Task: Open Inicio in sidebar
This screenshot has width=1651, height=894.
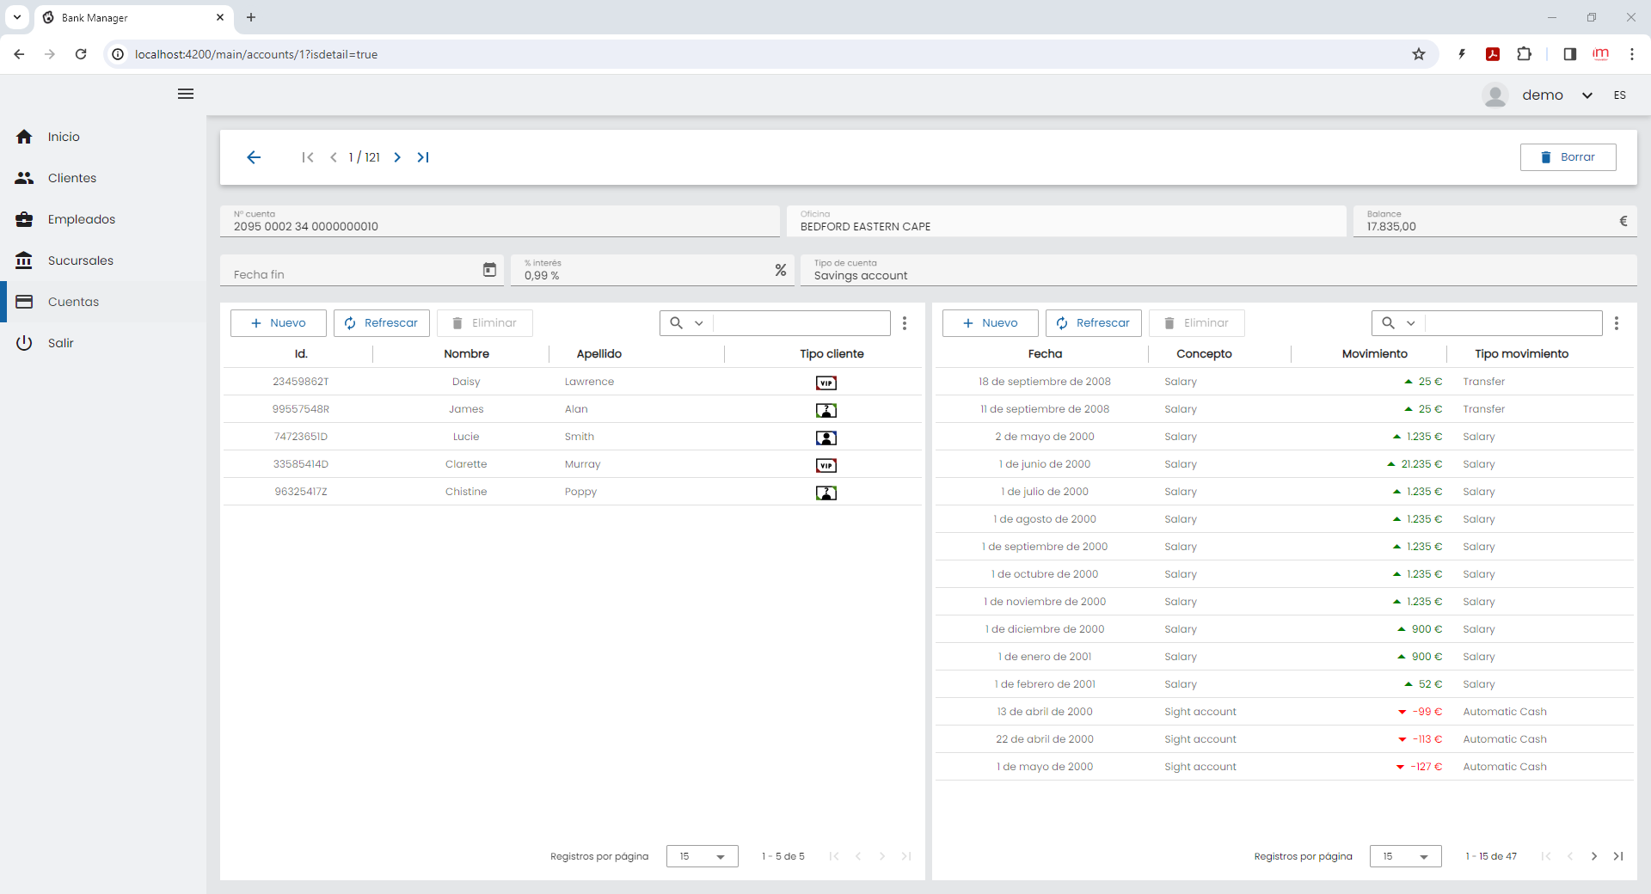Action: tap(103, 137)
